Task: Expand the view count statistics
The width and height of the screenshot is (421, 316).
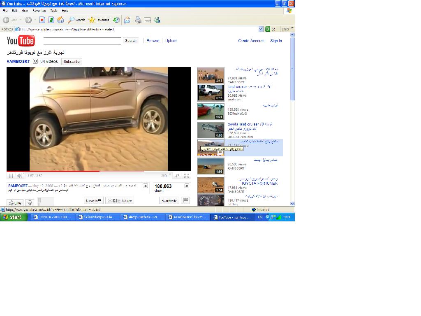Action: tap(187, 186)
